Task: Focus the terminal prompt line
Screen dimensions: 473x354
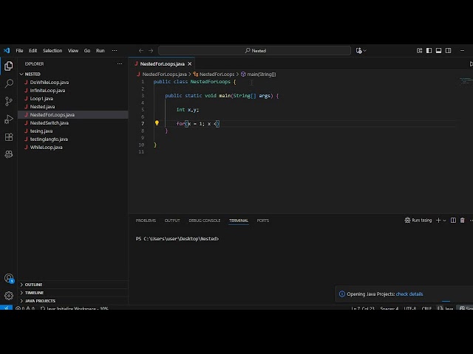Action: click(x=177, y=239)
